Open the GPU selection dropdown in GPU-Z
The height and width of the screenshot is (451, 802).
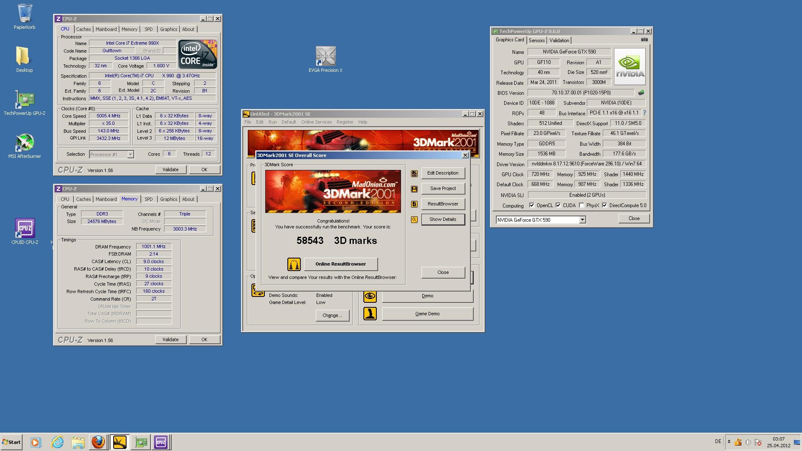pyautogui.click(x=582, y=220)
